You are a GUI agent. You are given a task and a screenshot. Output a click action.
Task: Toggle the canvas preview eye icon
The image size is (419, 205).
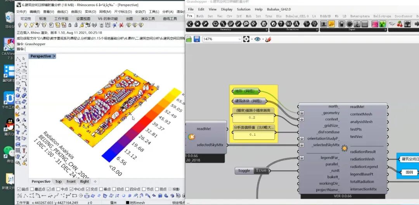[257, 39]
